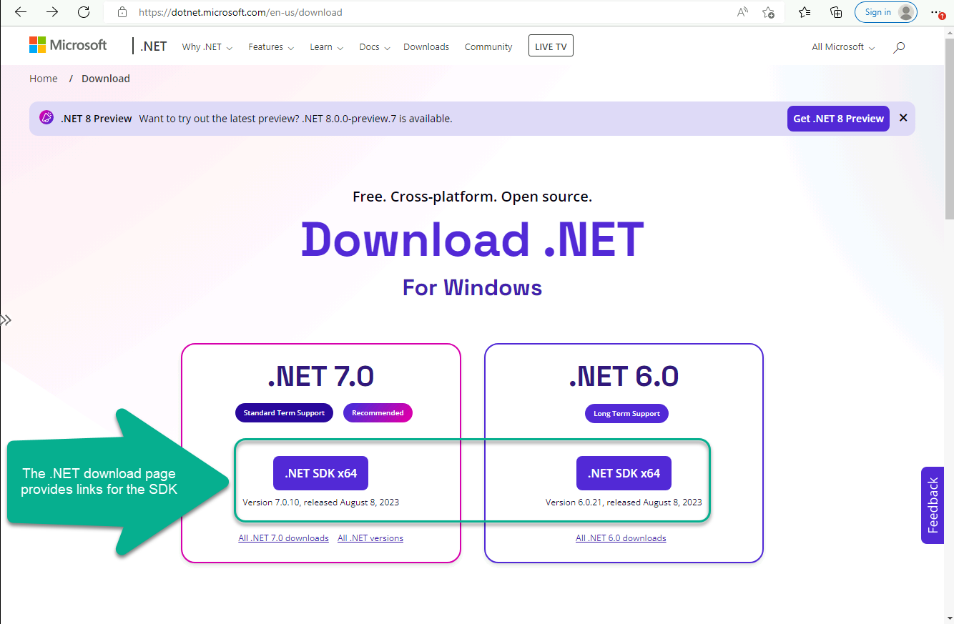The height and width of the screenshot is (624, 954).
Task: Go forward in browser history
Action: click(x=52, y=12)
